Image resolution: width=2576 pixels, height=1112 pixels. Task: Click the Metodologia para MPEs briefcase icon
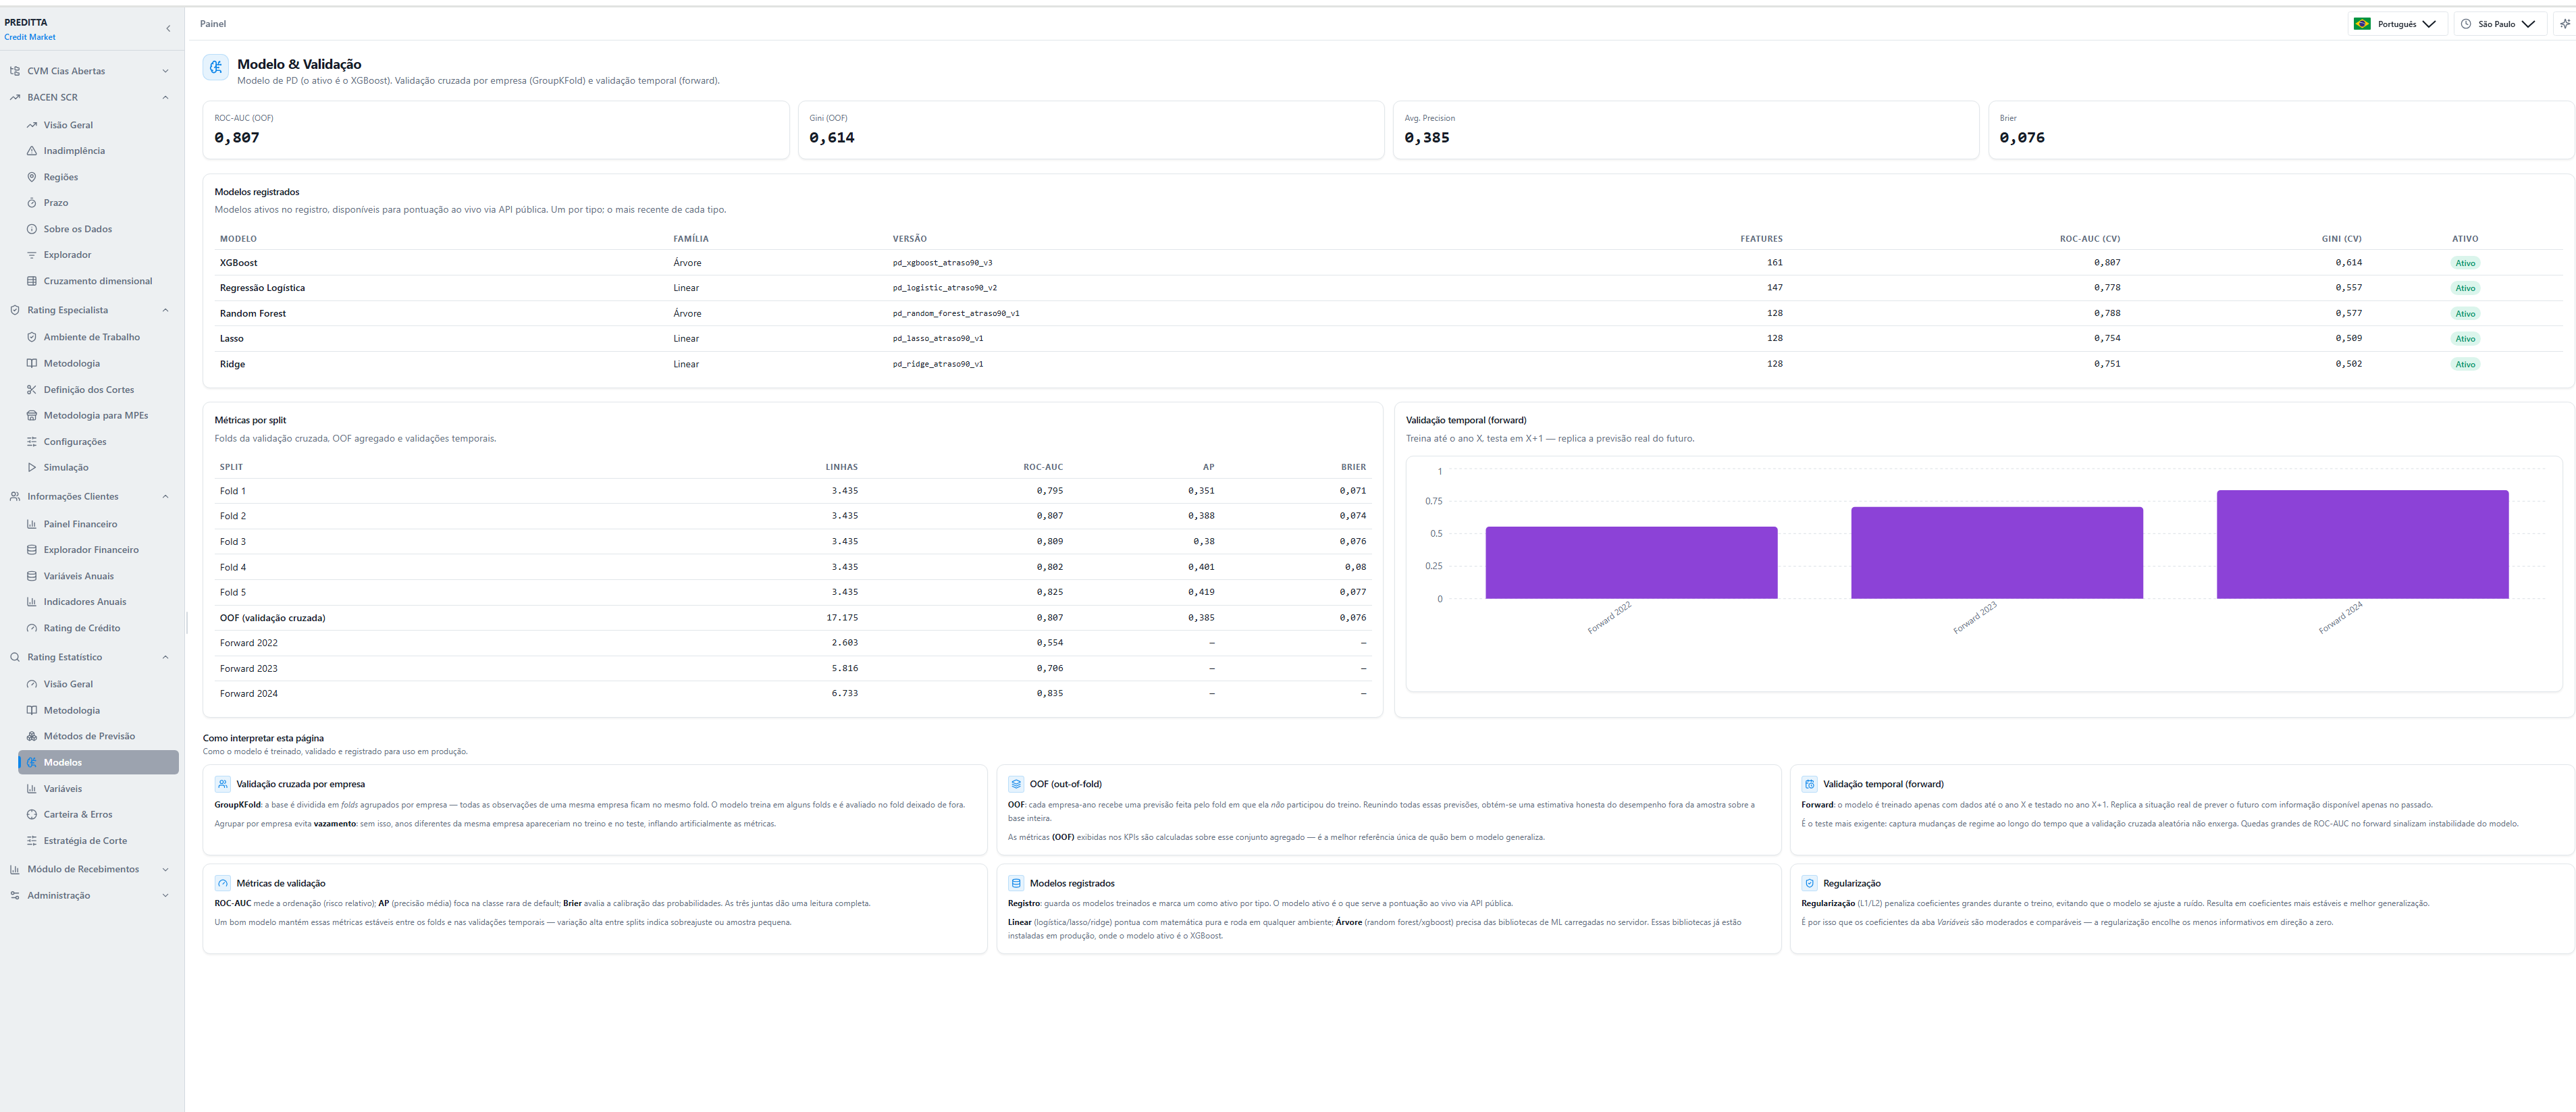32,416
